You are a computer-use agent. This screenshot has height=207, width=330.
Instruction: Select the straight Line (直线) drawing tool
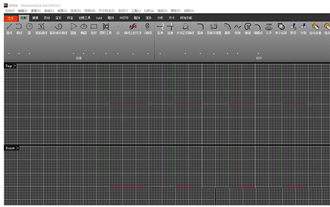(x=9, y=27)
